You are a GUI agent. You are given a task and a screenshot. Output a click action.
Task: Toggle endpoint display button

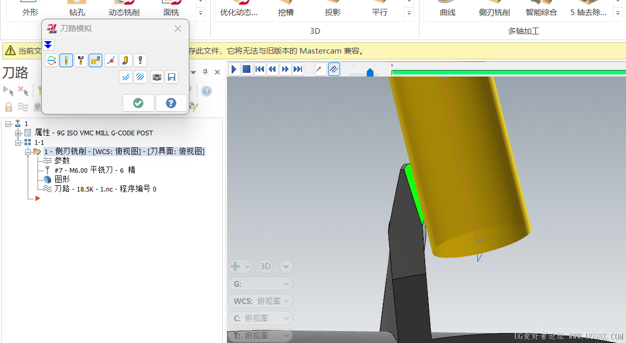click(x=111, y=60)
